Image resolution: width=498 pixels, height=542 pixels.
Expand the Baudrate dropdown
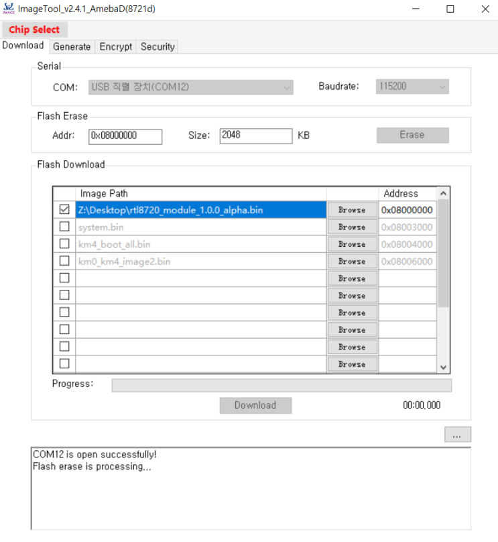coord(412,87)
